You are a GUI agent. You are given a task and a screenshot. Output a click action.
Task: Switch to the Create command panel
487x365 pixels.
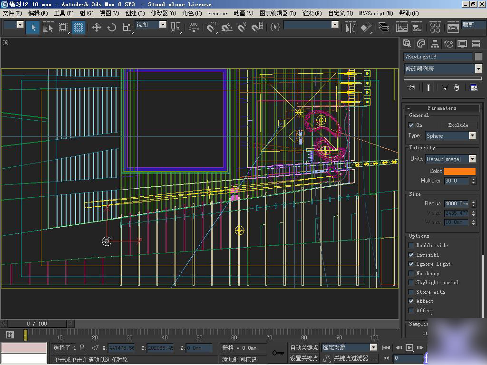407,44
